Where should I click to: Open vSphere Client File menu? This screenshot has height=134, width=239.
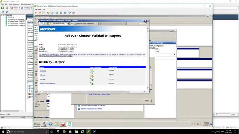pos(3,4)
